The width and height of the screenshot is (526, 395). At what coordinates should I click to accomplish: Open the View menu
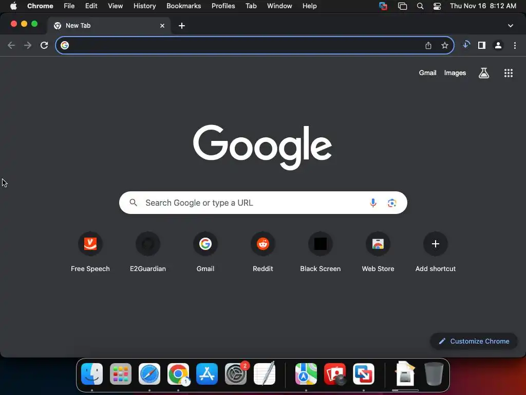click(115, 6)
